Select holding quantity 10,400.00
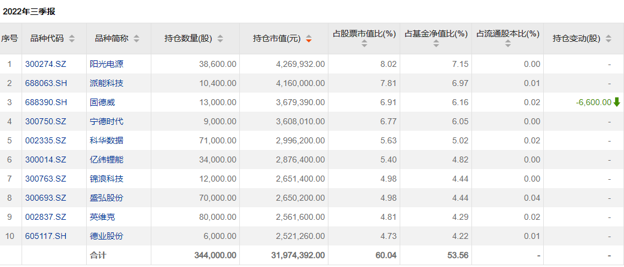The image size is (624, 267). (x=218, y=83)
